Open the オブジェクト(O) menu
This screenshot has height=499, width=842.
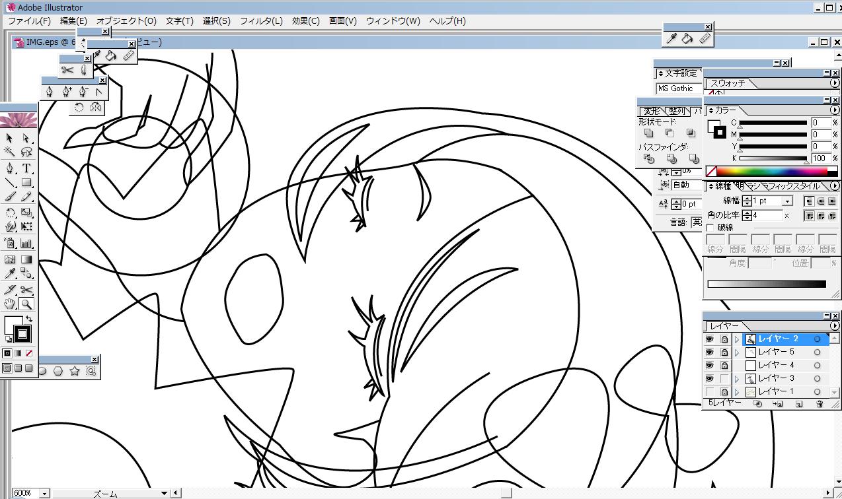coord(127,21)
